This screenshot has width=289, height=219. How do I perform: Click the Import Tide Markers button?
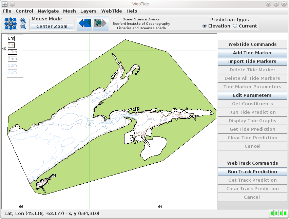click(252, 61)
